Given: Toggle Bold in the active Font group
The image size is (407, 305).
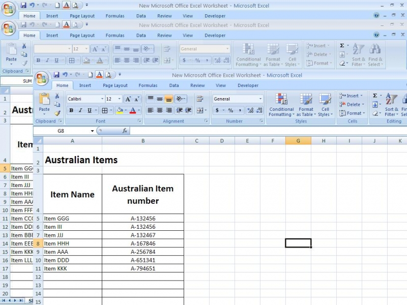Looking at the screenshot, I should coord(71,110).
